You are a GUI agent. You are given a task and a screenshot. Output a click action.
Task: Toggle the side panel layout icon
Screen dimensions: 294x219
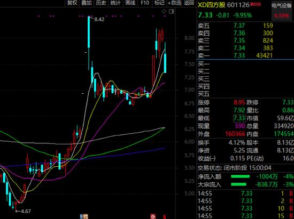pos(172,12)
